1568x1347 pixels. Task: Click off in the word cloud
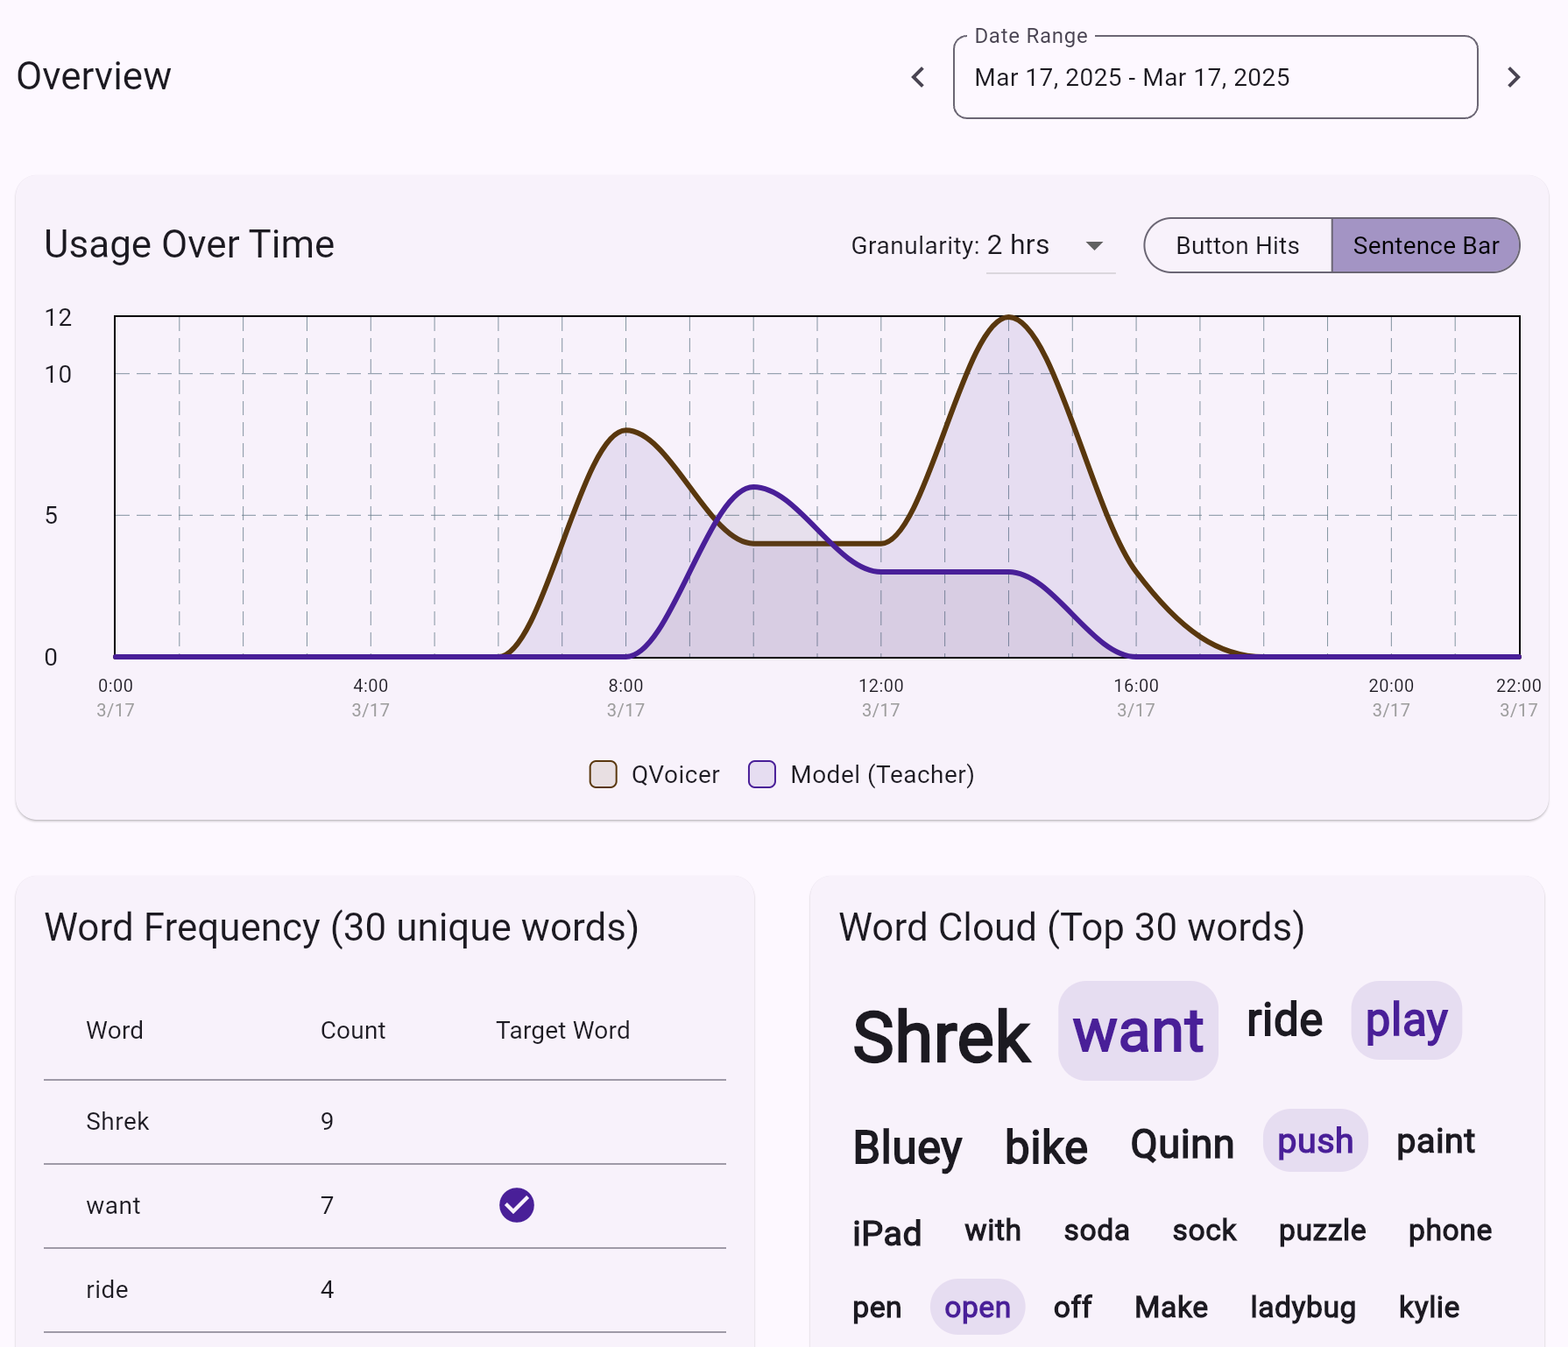[x=1072, y=1307]
